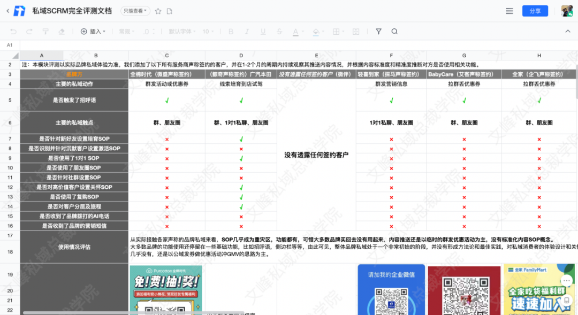Open the font color picker
The image size is (578, 315).
pyautogui.click(x=298, y=32)
